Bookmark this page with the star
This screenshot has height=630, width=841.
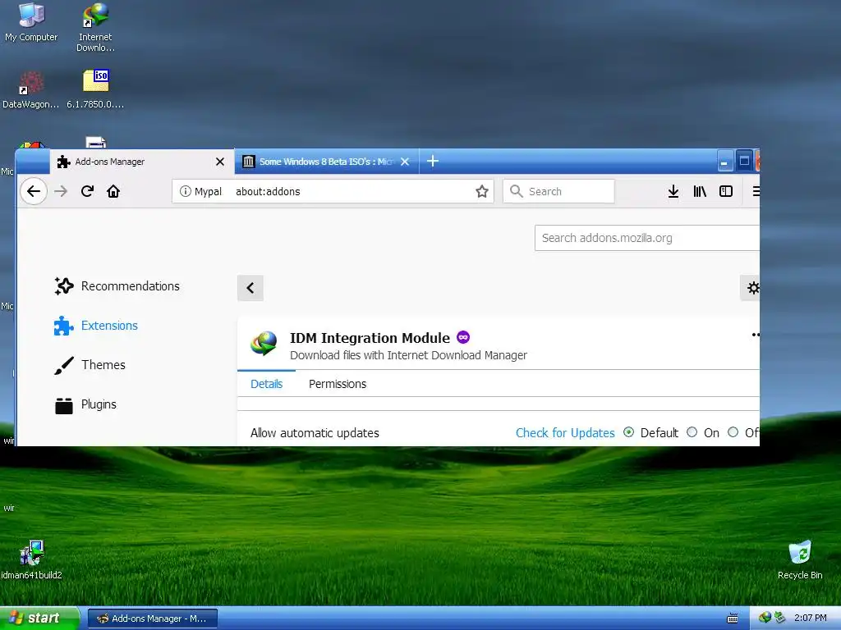coord(481,191)
